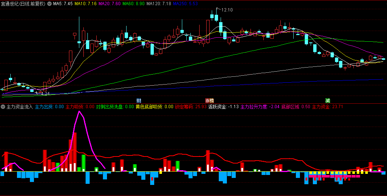Image resolution: width=387 pixels, height=196 pixels.
Task: Click the 主力资金: 23.71 value
Action: point(328,107)
